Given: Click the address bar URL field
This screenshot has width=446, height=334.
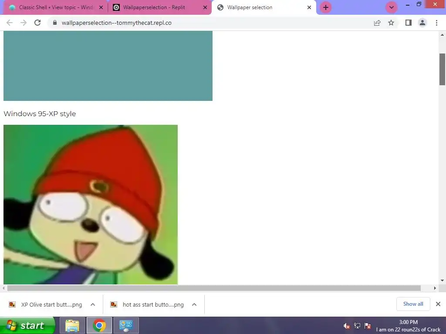Looking at the screenshot, I should (210, 23).
